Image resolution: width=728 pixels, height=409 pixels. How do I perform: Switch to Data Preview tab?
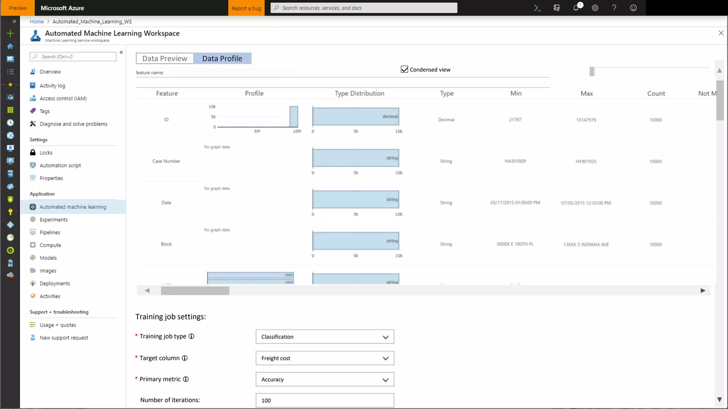[165, 58]
